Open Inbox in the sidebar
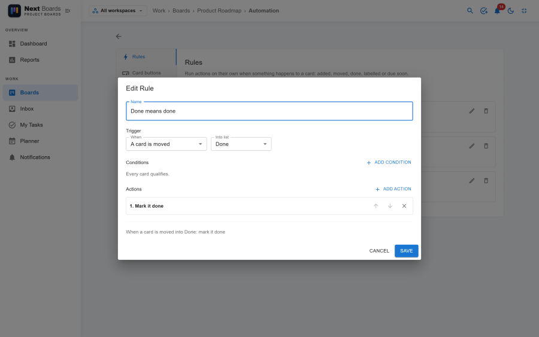The image size is (539, 337). pos(41,109)
